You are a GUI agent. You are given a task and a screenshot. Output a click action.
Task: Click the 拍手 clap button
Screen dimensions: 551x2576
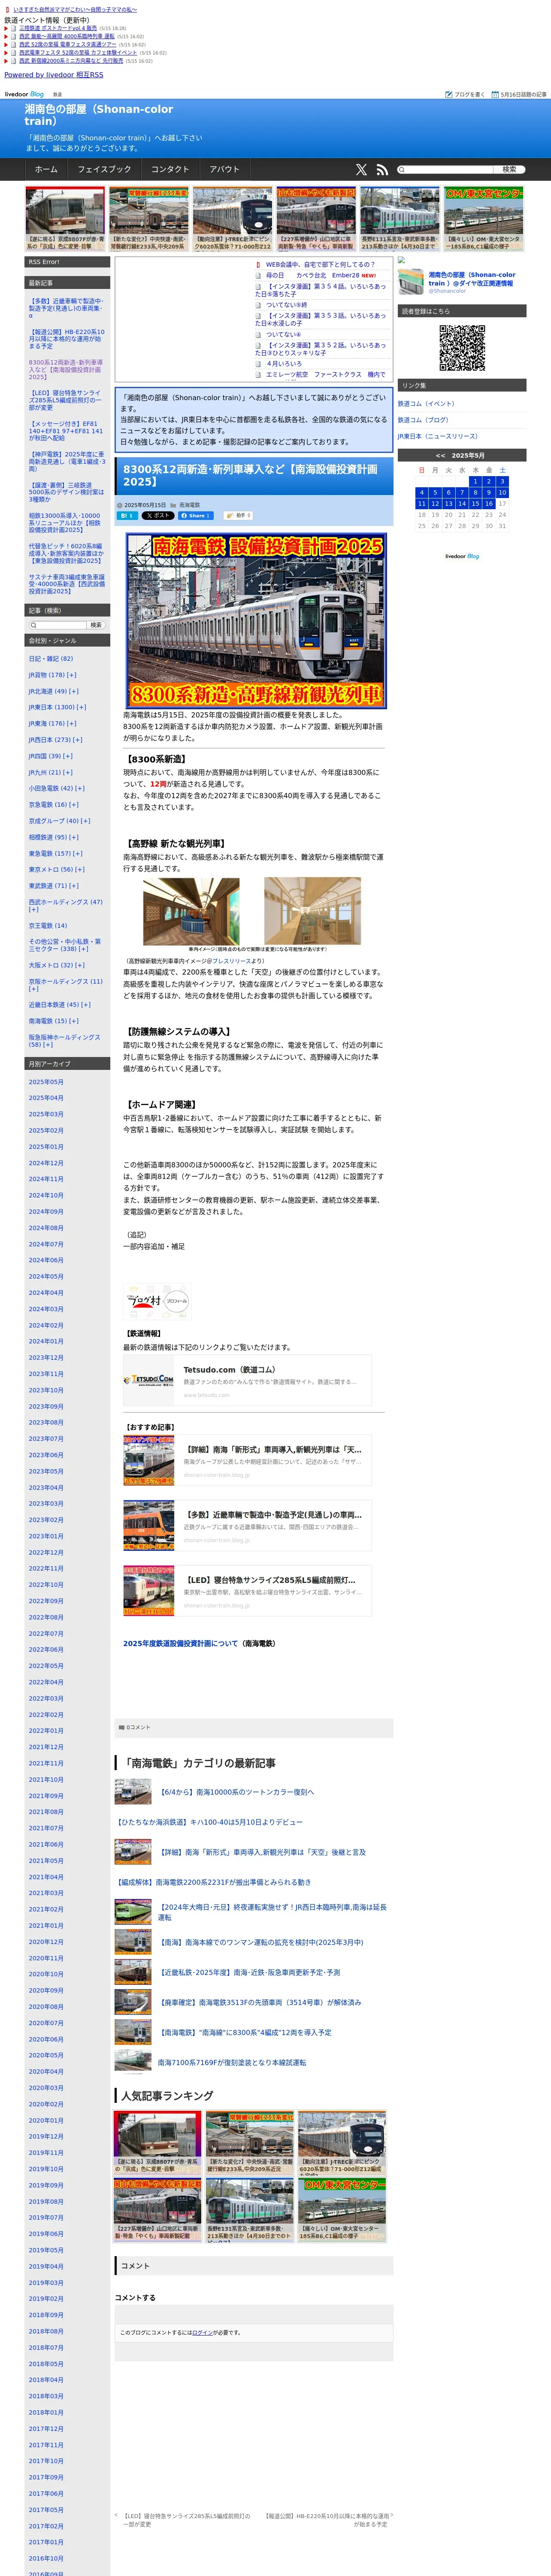238,516
